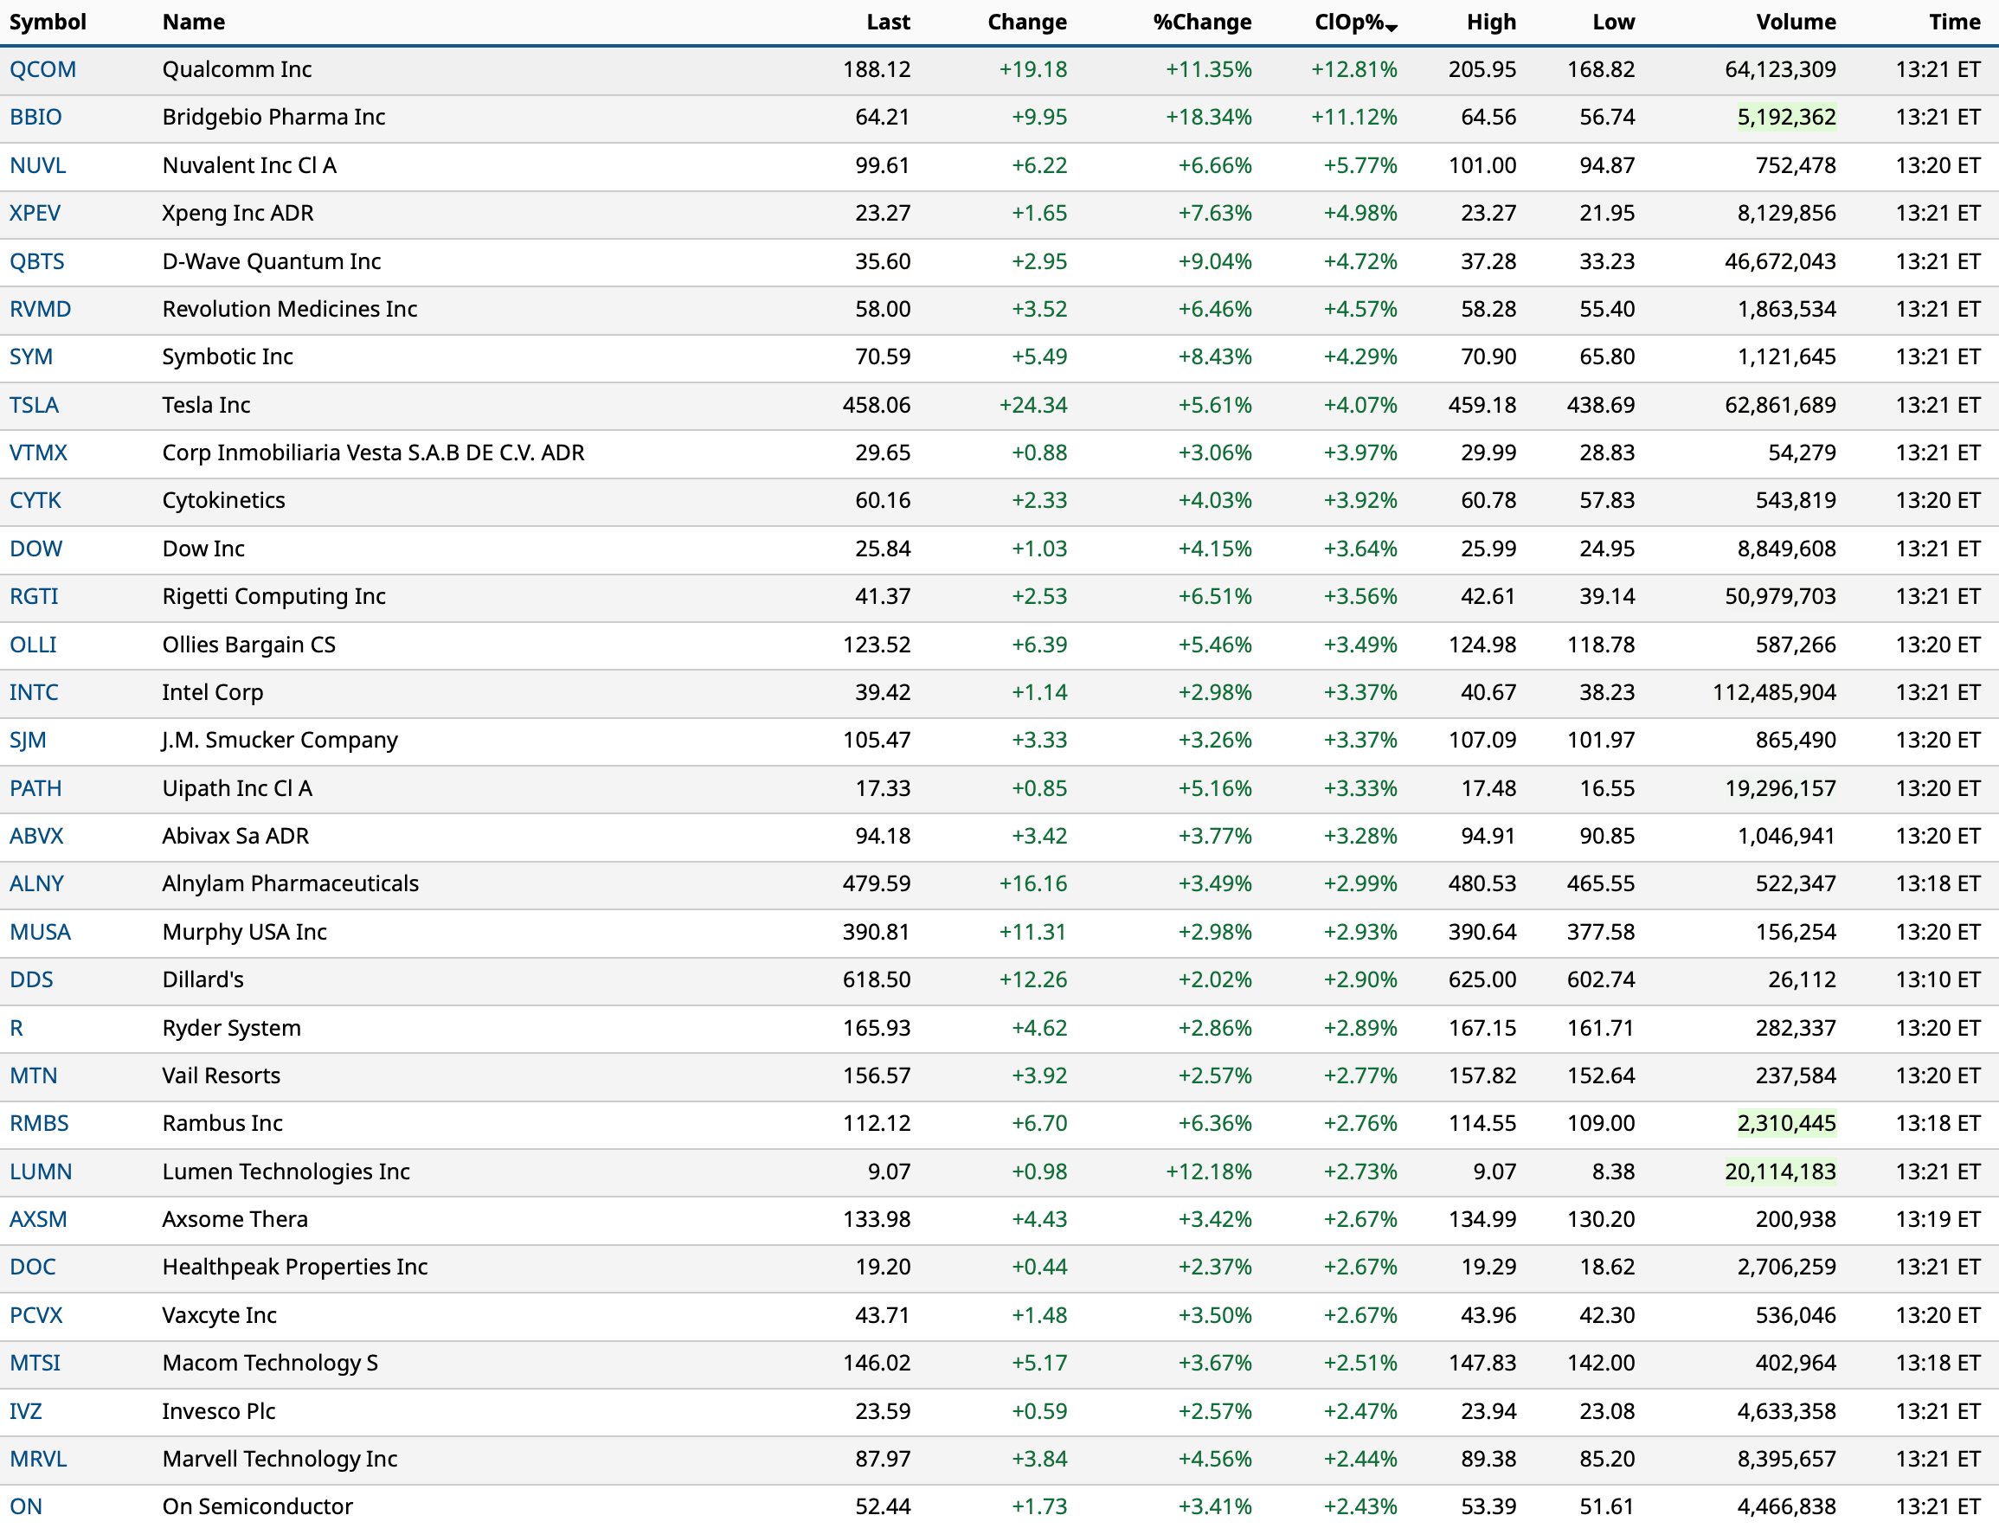Open the BBIO ticker link
The image size is (1999, 1528).
pos(35,118)
